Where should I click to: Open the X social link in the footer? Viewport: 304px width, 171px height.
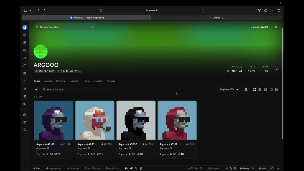[136, 168]
